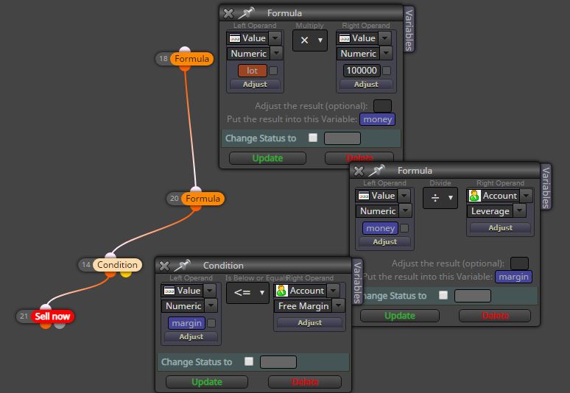Click the gray output connector on Sell now node
This screenshot has width=570, height=393.
[x=60, y=325]
